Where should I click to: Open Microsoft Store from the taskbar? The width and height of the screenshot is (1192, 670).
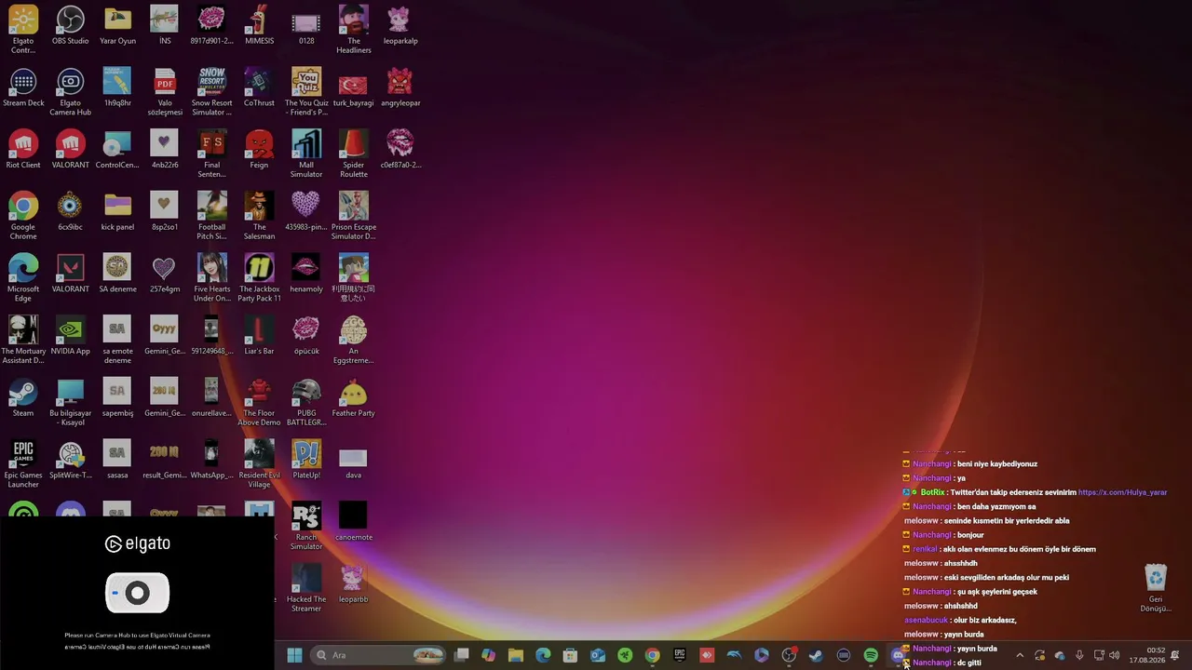(570, 655)
